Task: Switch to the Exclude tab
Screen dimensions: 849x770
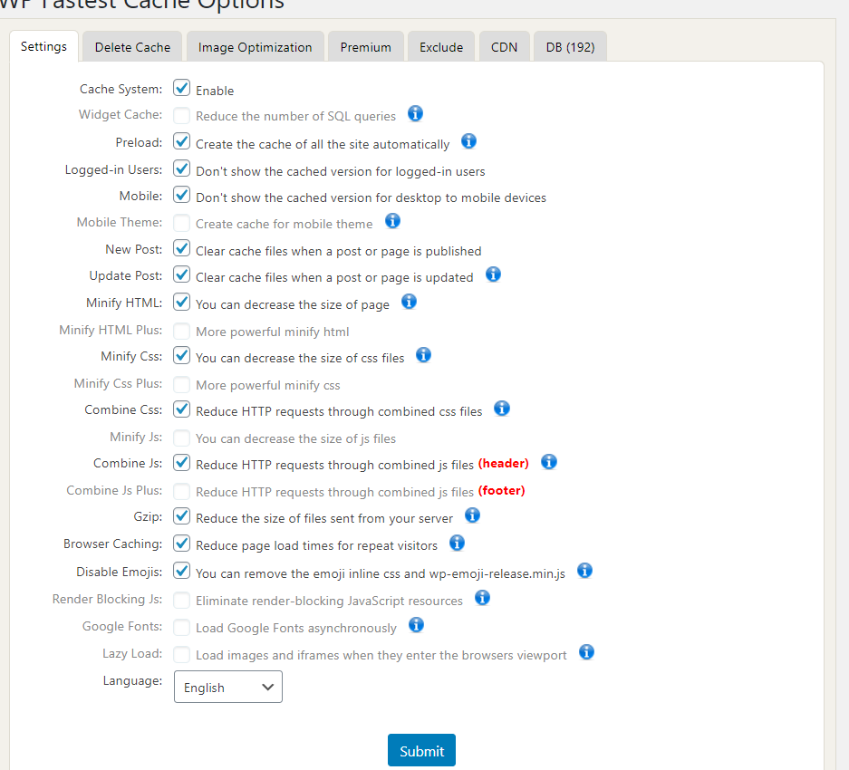Action: [441, 47]
